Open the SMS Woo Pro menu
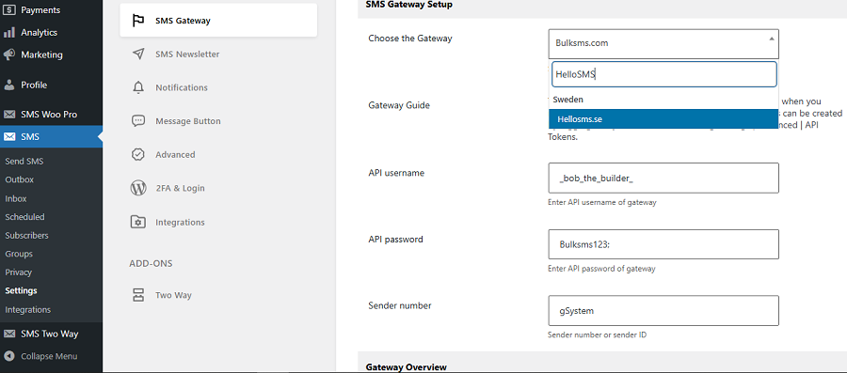 pos(49,115)
